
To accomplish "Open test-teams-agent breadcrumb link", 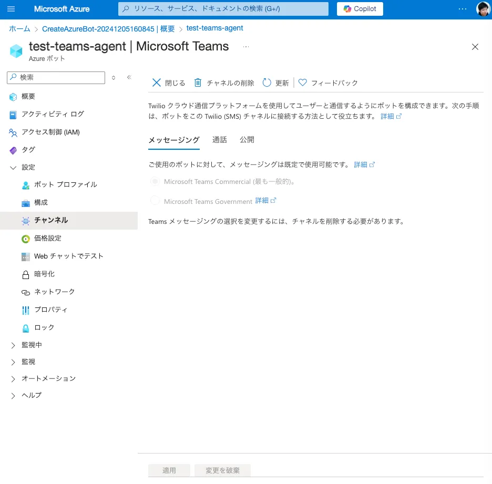I will pyautogui.click(x=214, y=28).
